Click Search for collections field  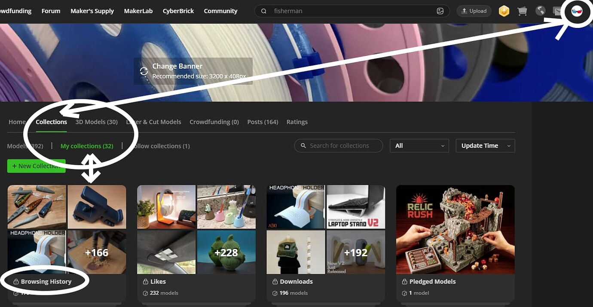pyautogui.click(x=339, y=145)
